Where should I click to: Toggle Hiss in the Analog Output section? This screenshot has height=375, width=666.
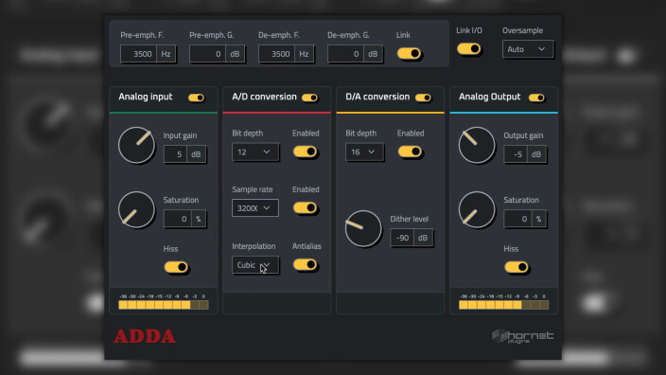pyautogui.click(x=517, y=267)
